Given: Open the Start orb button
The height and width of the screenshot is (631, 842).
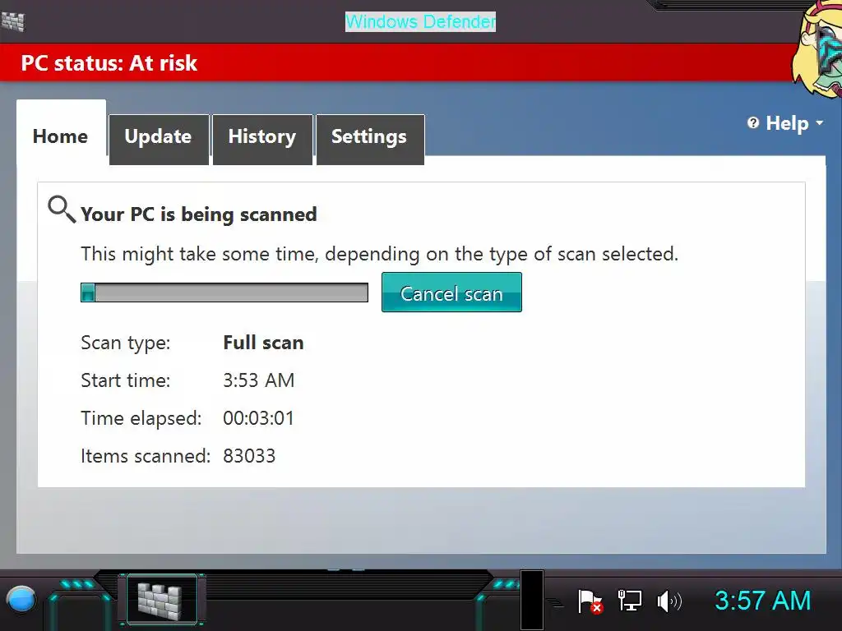Looking at the screenshot, I should coord(21,599).
